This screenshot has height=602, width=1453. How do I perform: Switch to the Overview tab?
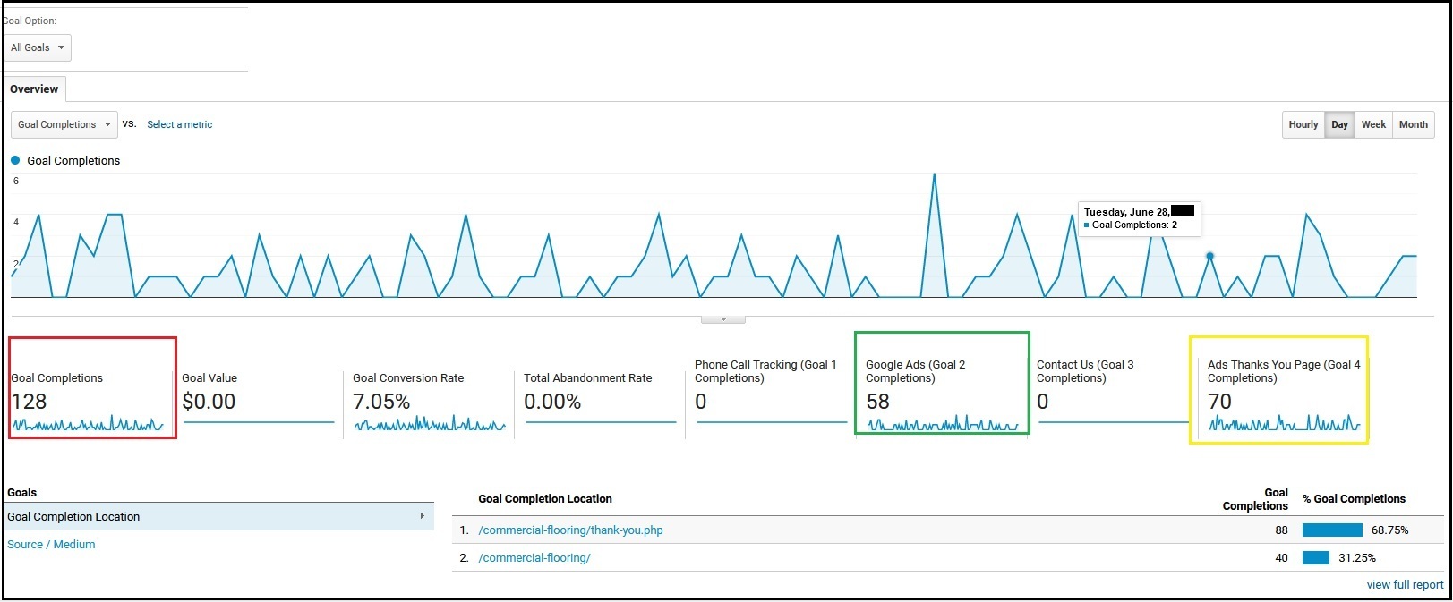(x=34, y=89)
